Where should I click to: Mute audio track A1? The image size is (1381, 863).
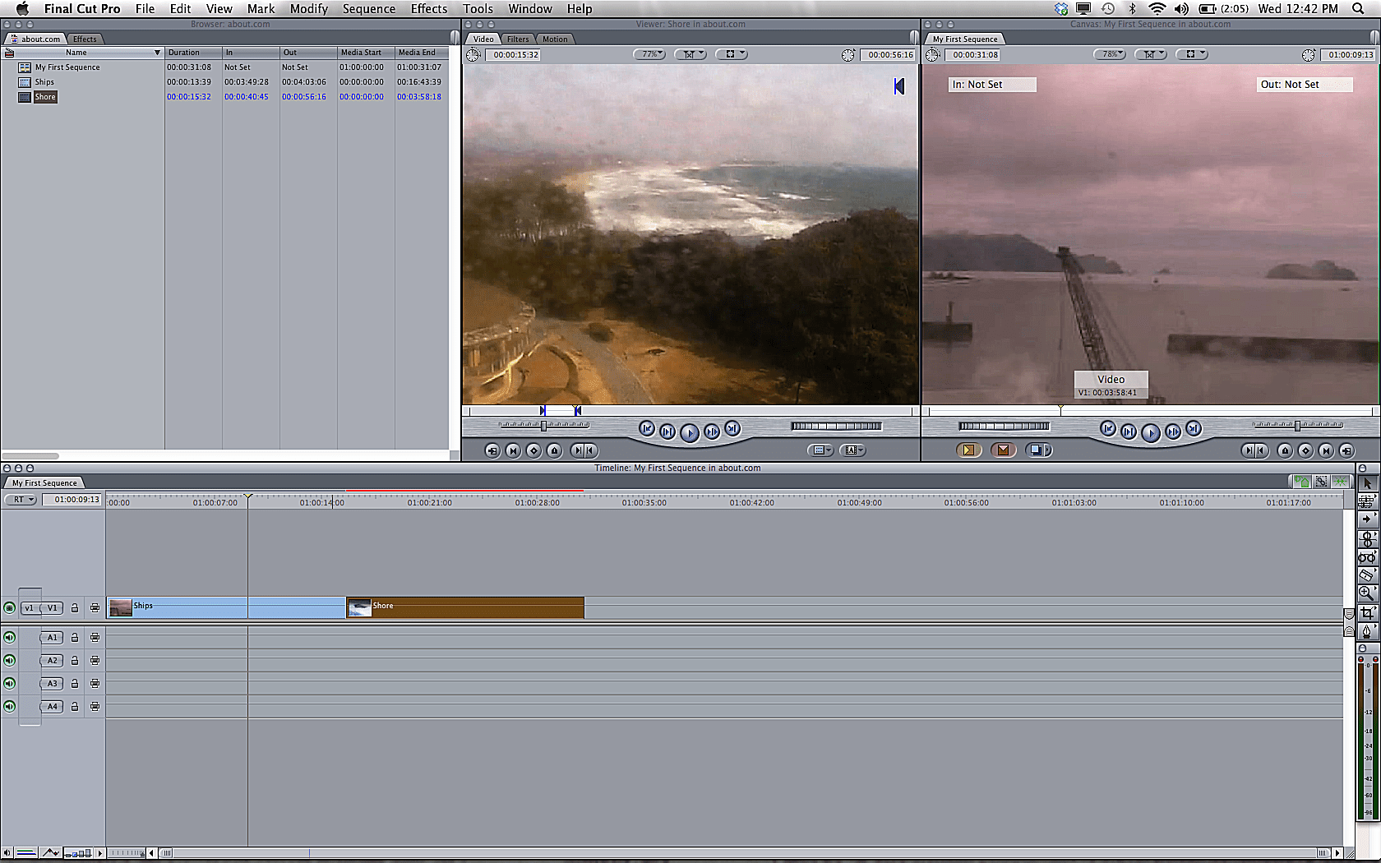point(9,637)
